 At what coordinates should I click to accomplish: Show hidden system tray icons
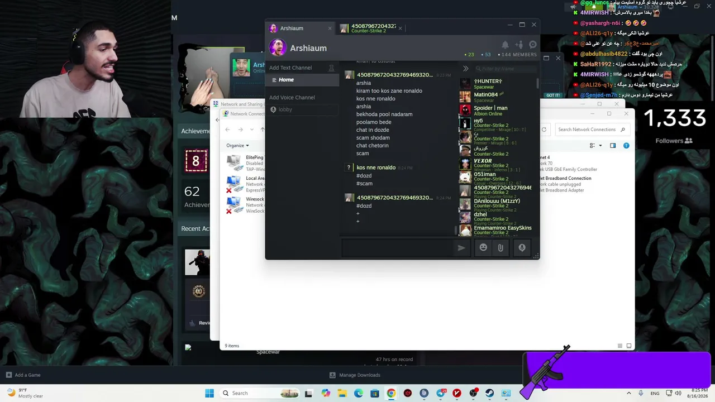(x=629, y=393)
